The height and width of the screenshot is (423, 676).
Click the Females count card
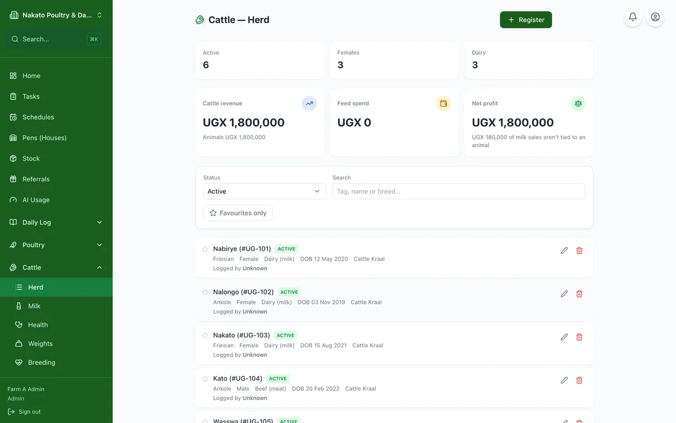[394, 60]
